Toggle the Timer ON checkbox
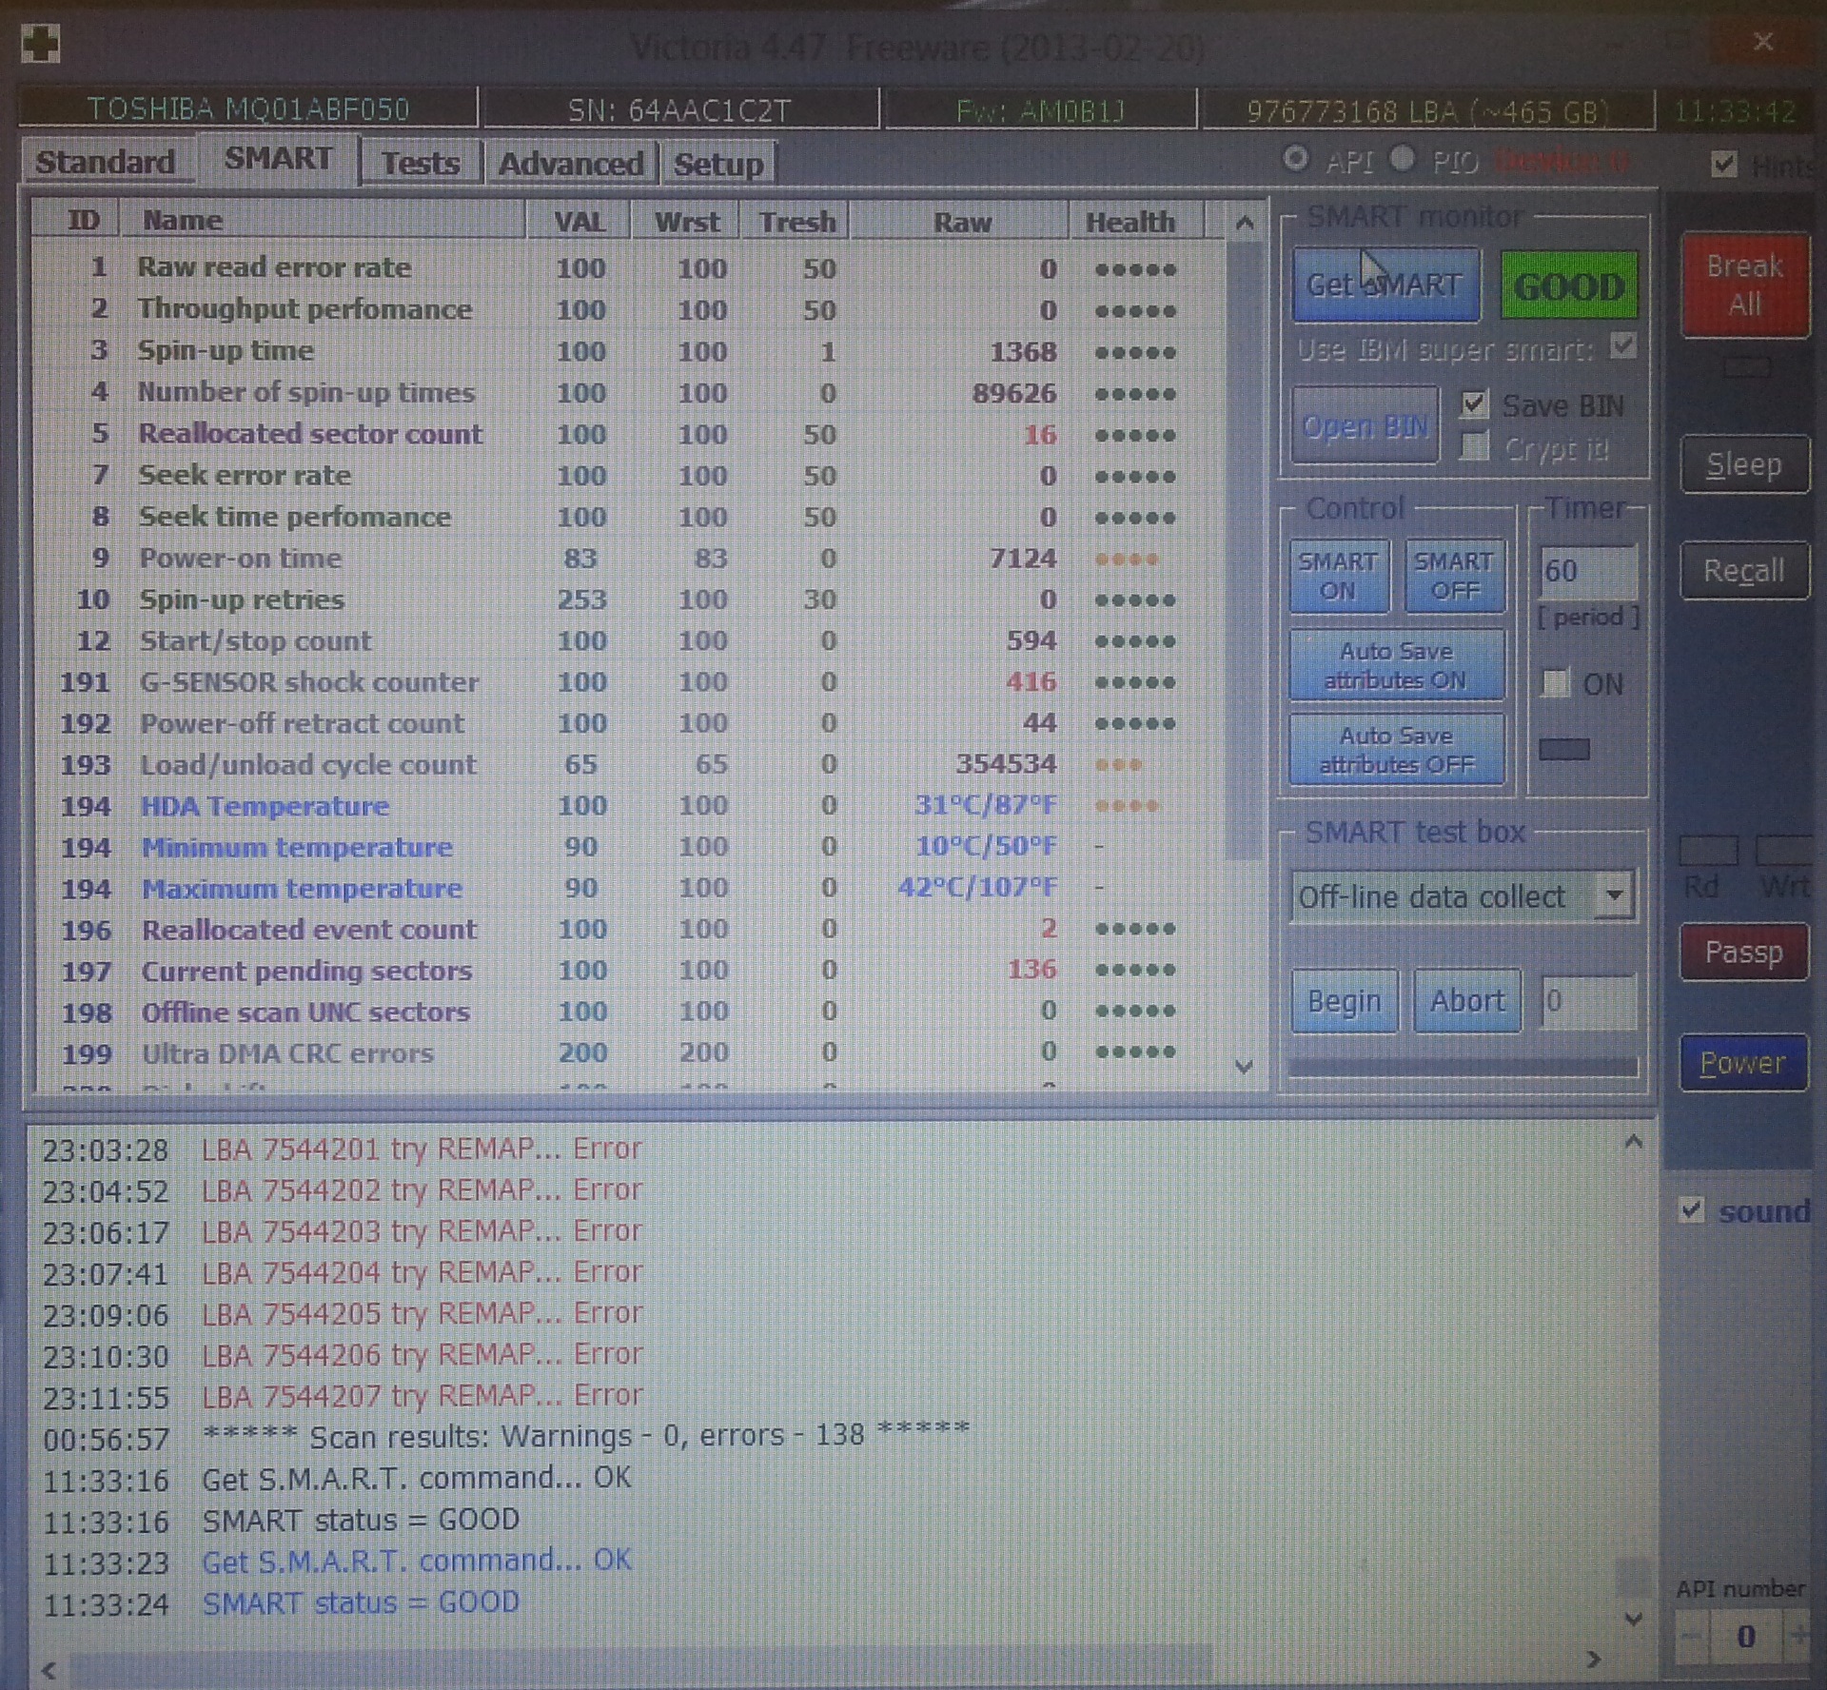1827x1690 pixels. 1556,682
